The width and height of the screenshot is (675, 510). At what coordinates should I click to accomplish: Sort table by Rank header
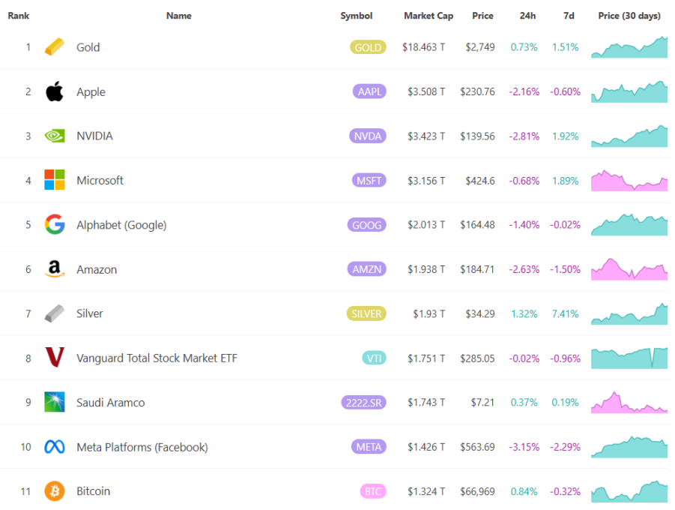[x=19, y=16]
